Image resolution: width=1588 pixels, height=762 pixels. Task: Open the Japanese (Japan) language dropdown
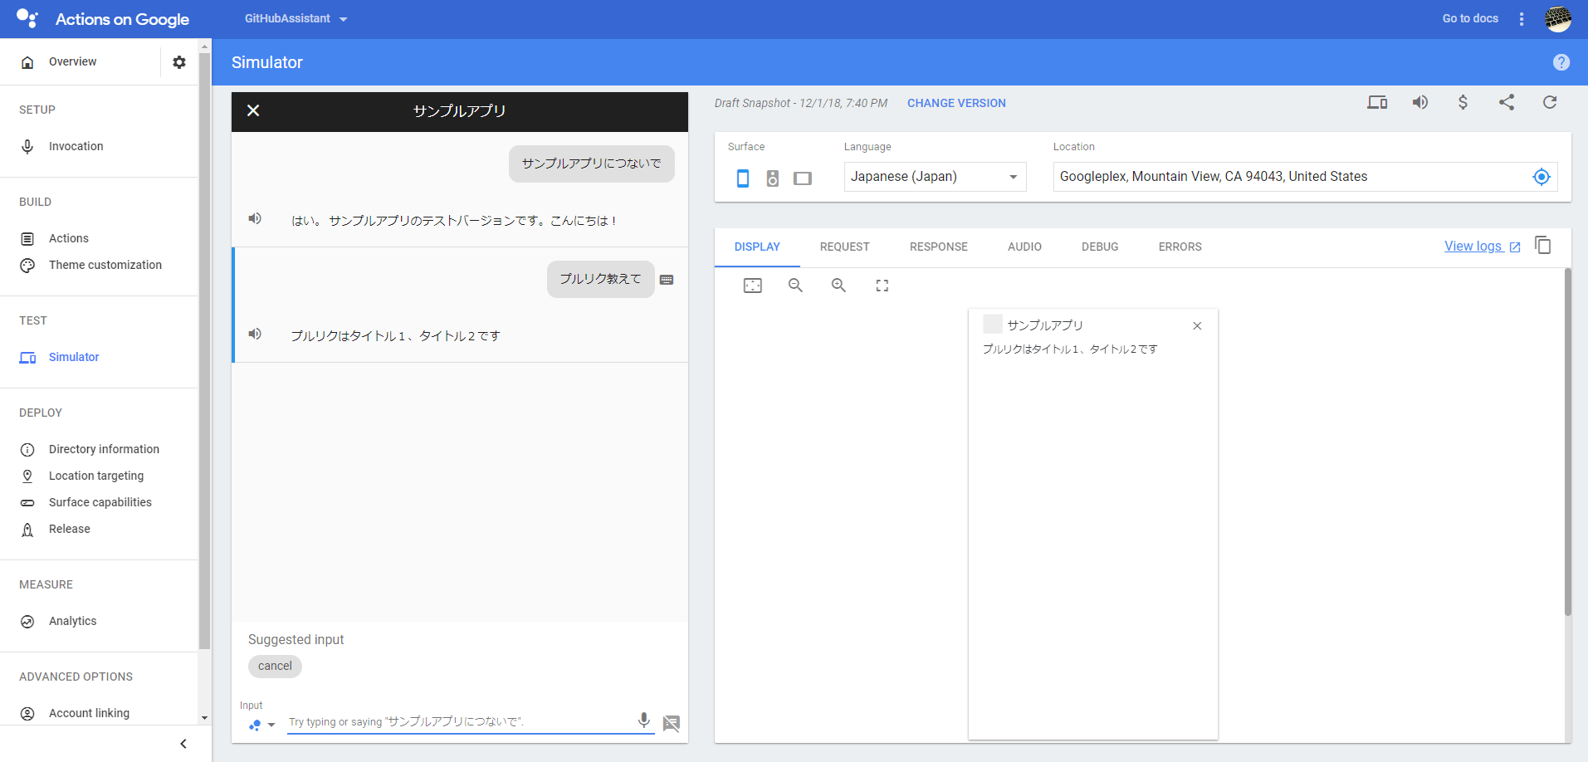pyautogui.click(x=936, y=177)
